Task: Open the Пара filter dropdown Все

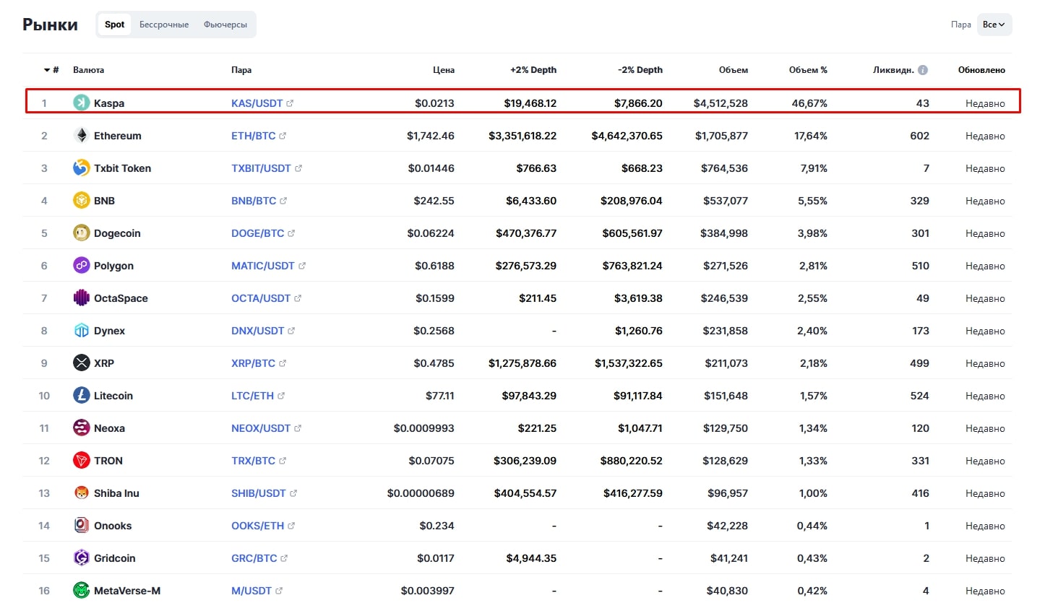Action: pyautogui.click(x=994, y=25)
